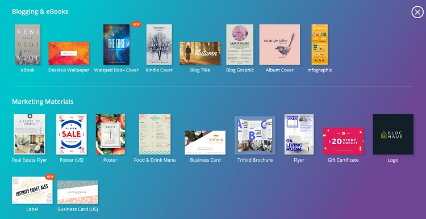Choose the Wattpad Book Cover template
The image size is (426, 219).
(x=116, y=44)
